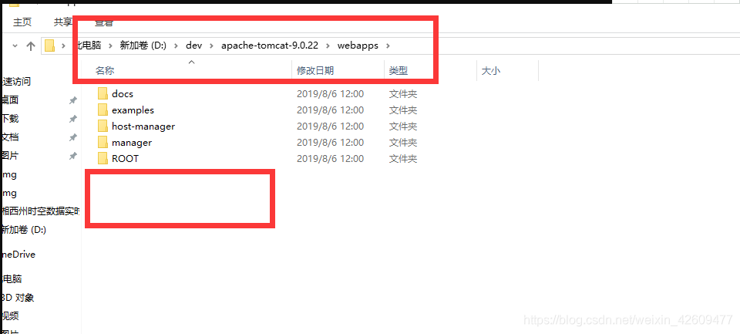
Task: Go up one directory level arrow
Action: click(x=31, y=46)
